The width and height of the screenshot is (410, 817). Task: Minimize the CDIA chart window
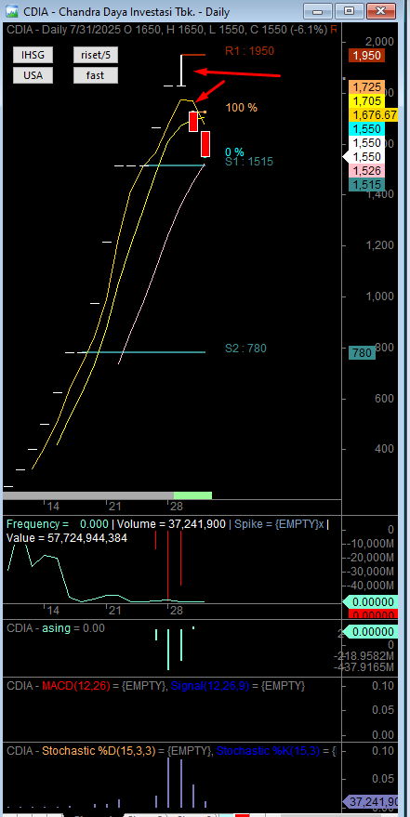pyautogui.click(x=317, y=10)
